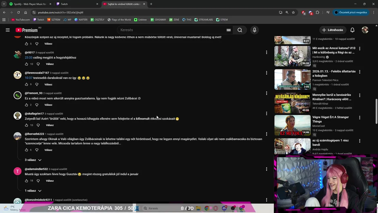Open SZTREM bookmark folder
The image size is (378, 213).
54,20
